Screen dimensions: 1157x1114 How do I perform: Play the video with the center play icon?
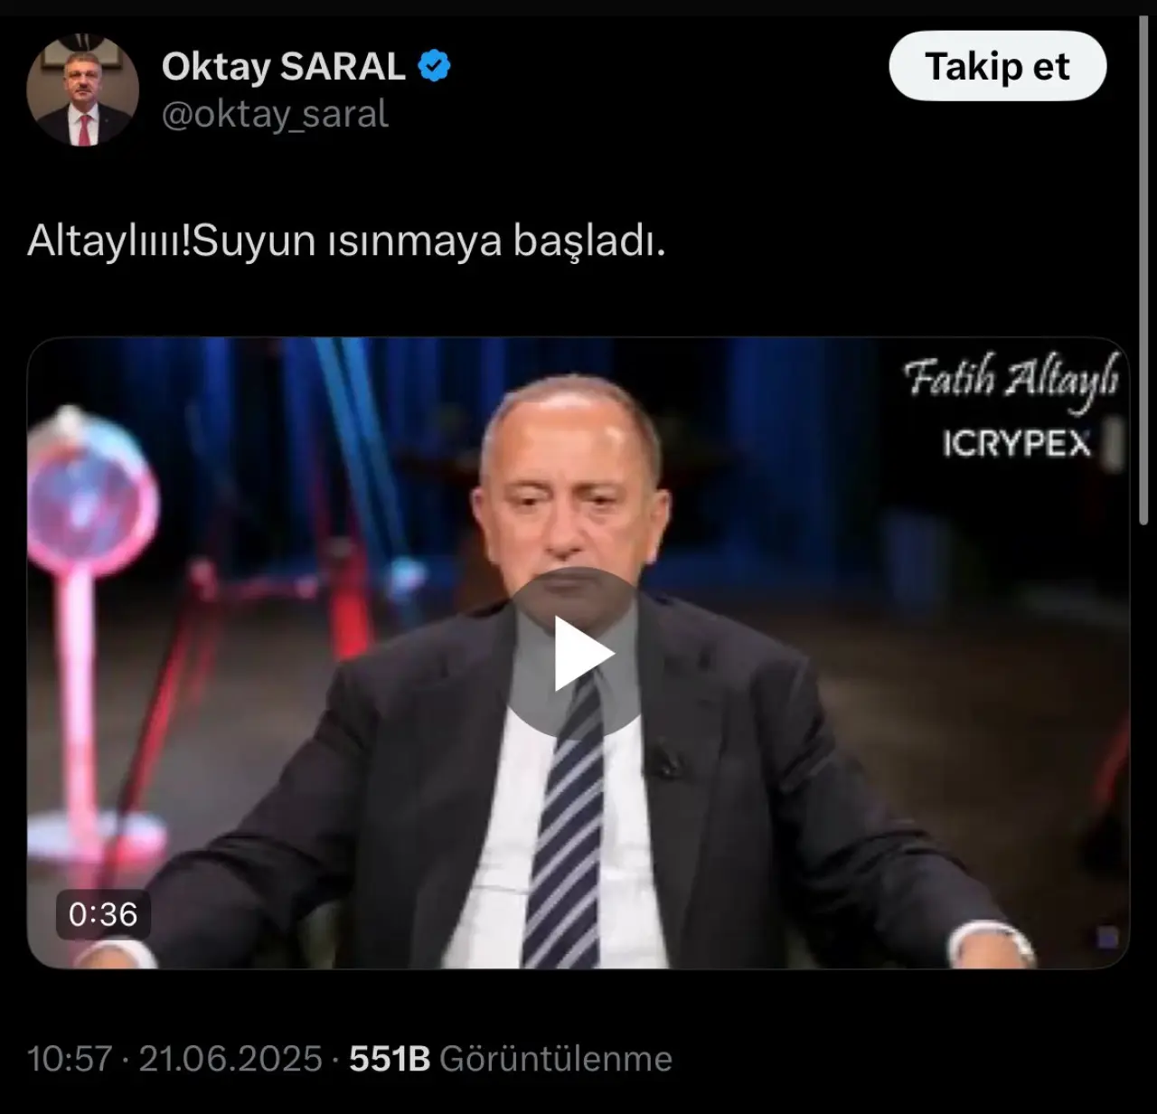[x=579, y=653]
